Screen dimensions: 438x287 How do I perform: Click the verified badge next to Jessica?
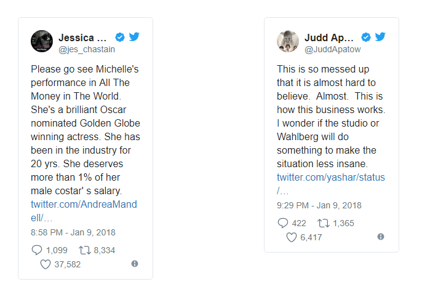[x=121, y=37]
